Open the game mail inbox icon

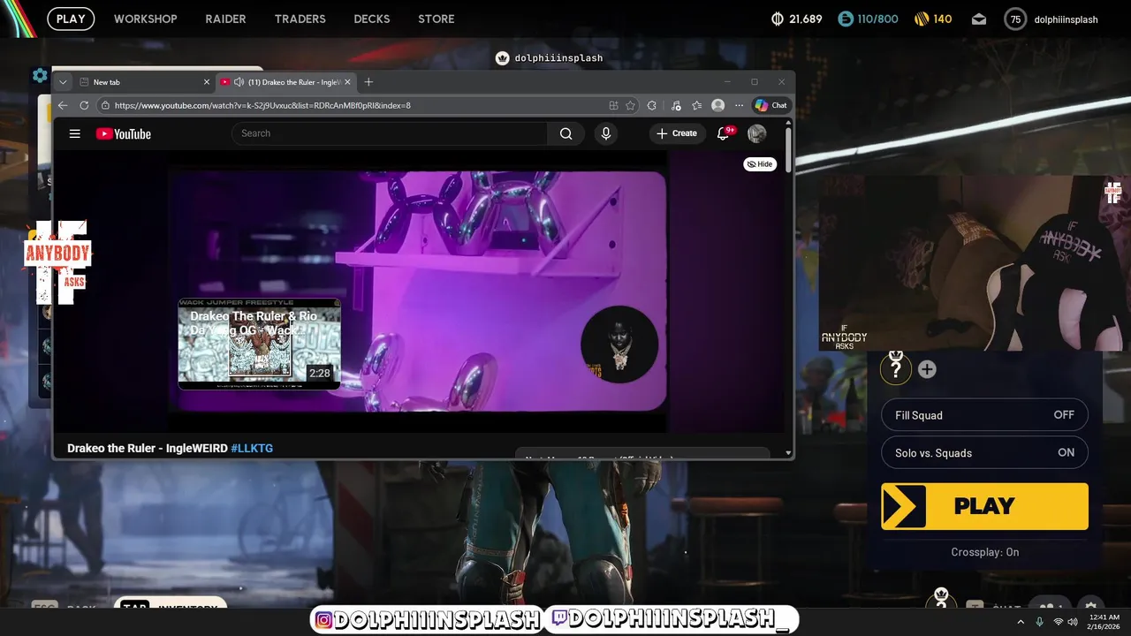pyautogui.click(x=979, y=19)
